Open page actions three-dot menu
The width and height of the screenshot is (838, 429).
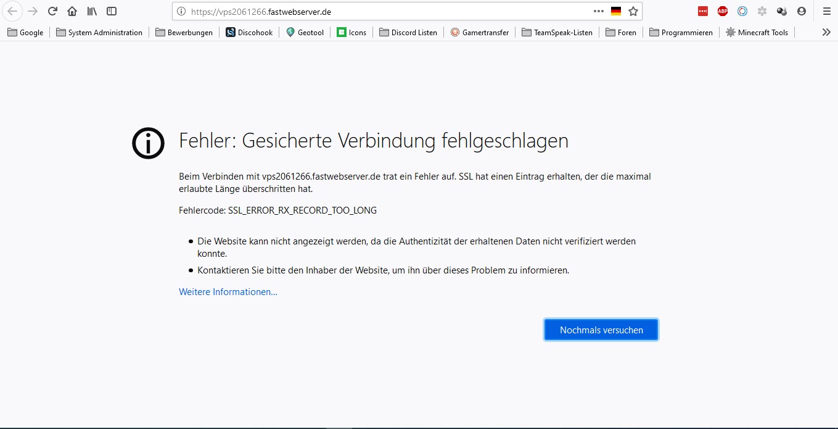coord(598,11)
